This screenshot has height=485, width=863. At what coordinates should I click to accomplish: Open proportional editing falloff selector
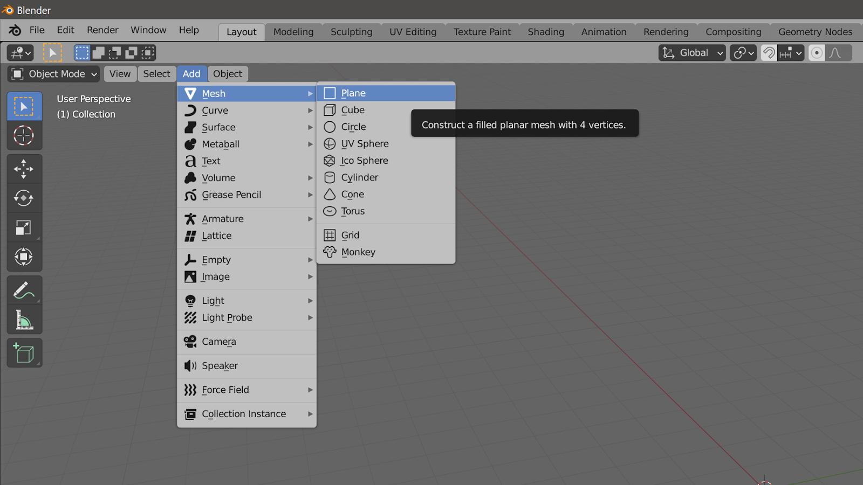pyautogui.click(x=838, y=53)
